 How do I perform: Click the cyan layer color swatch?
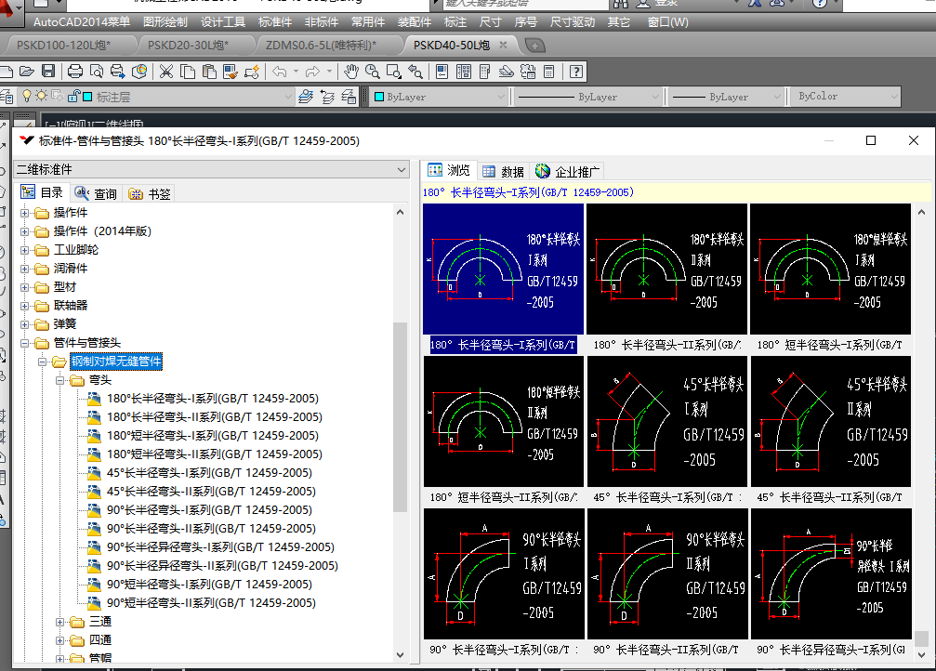(87, 97)
